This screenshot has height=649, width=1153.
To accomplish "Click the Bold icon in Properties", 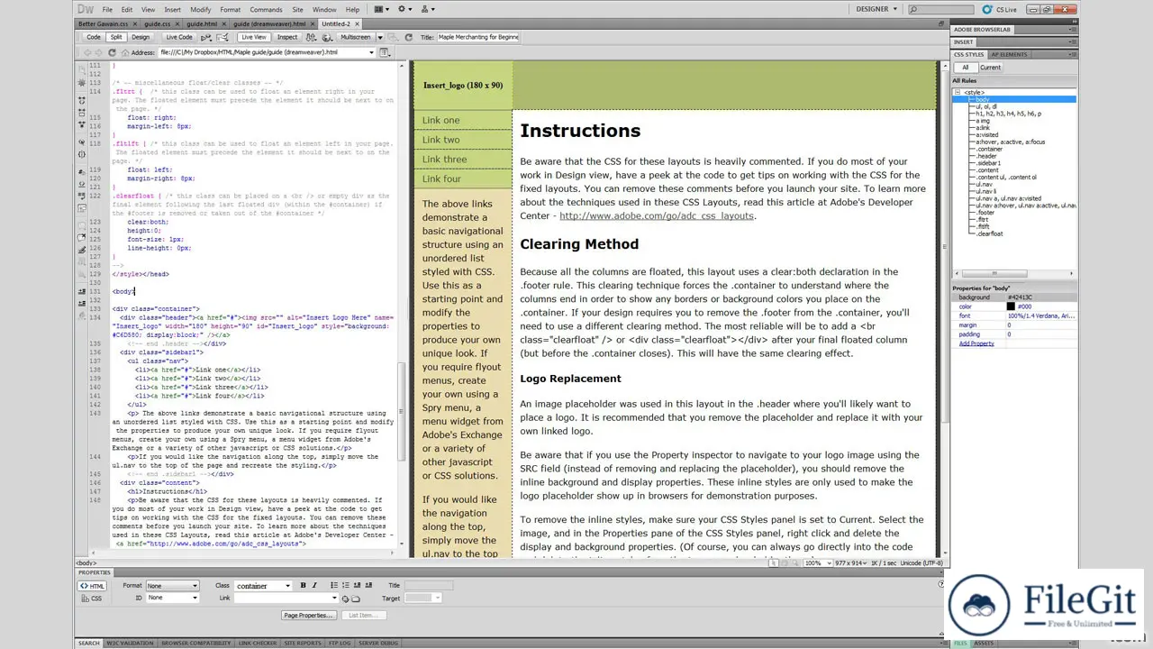I will 304,585.
